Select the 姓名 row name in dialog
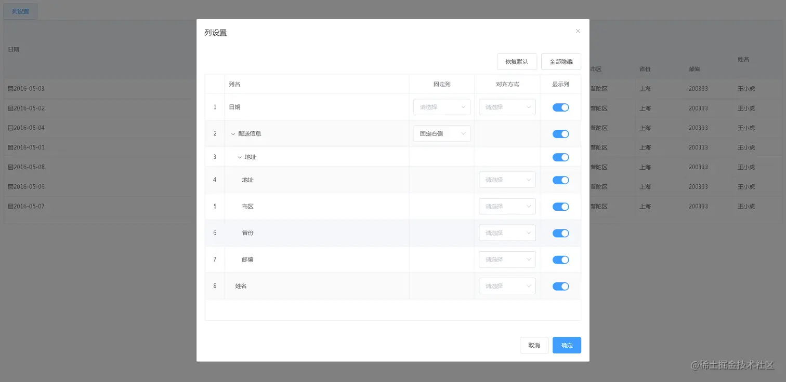Viewport: 786px width, 382px height. pos(241,285)
